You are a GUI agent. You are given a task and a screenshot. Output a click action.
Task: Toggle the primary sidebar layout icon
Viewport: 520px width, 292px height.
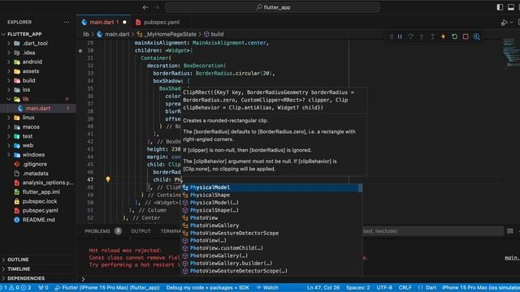point(500,7)
